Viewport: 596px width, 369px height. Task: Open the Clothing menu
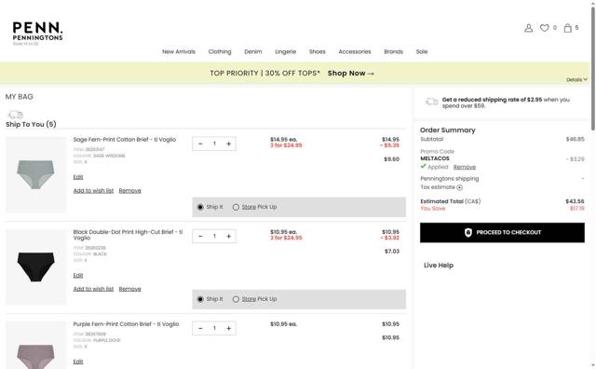(220, 52)
